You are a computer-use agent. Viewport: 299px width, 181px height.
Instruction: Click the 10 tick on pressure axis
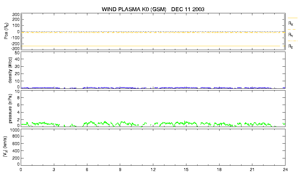point(17,91)
